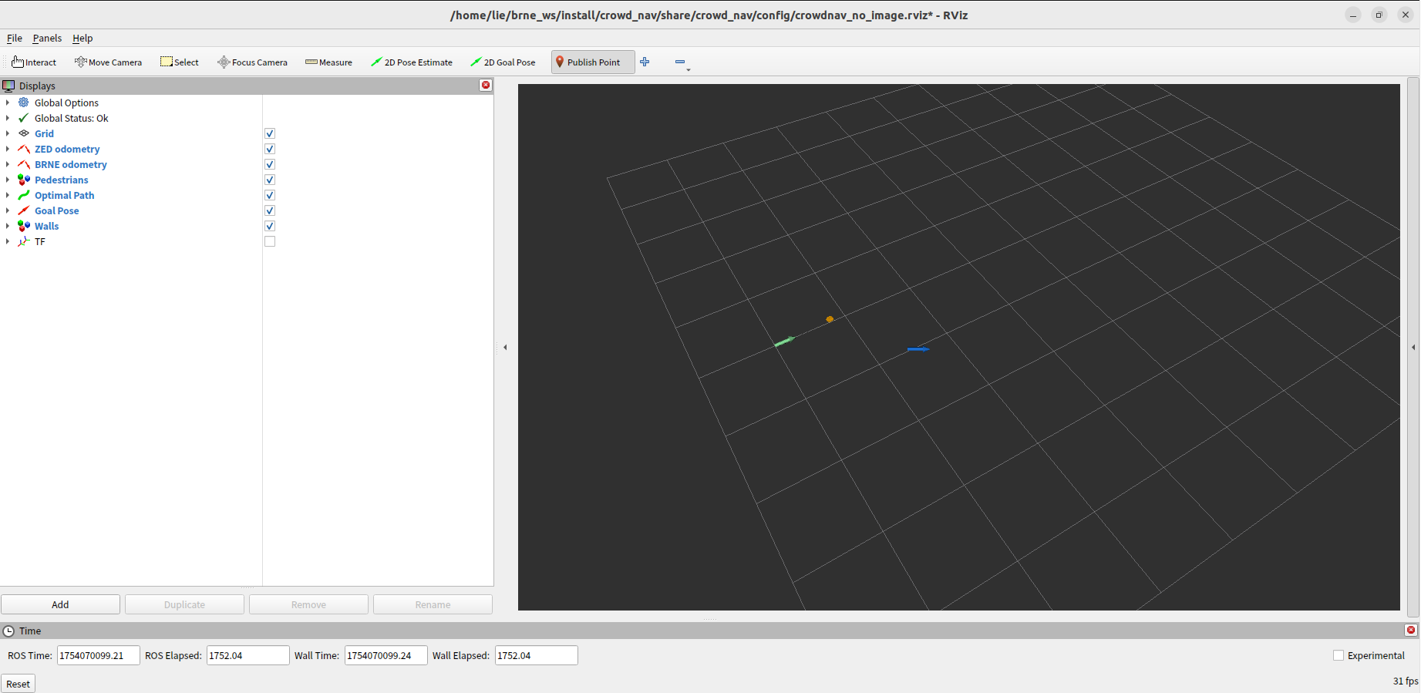Click the Global Options gear icon

click(x=24, y=103)
